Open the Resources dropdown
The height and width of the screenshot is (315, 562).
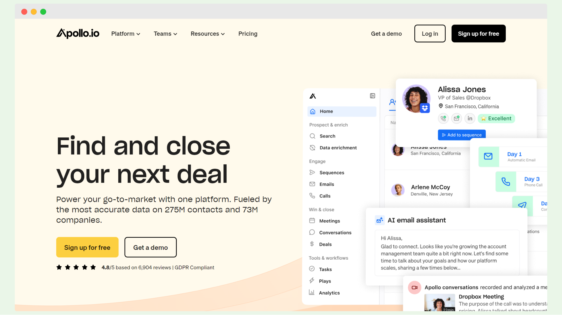207,33
